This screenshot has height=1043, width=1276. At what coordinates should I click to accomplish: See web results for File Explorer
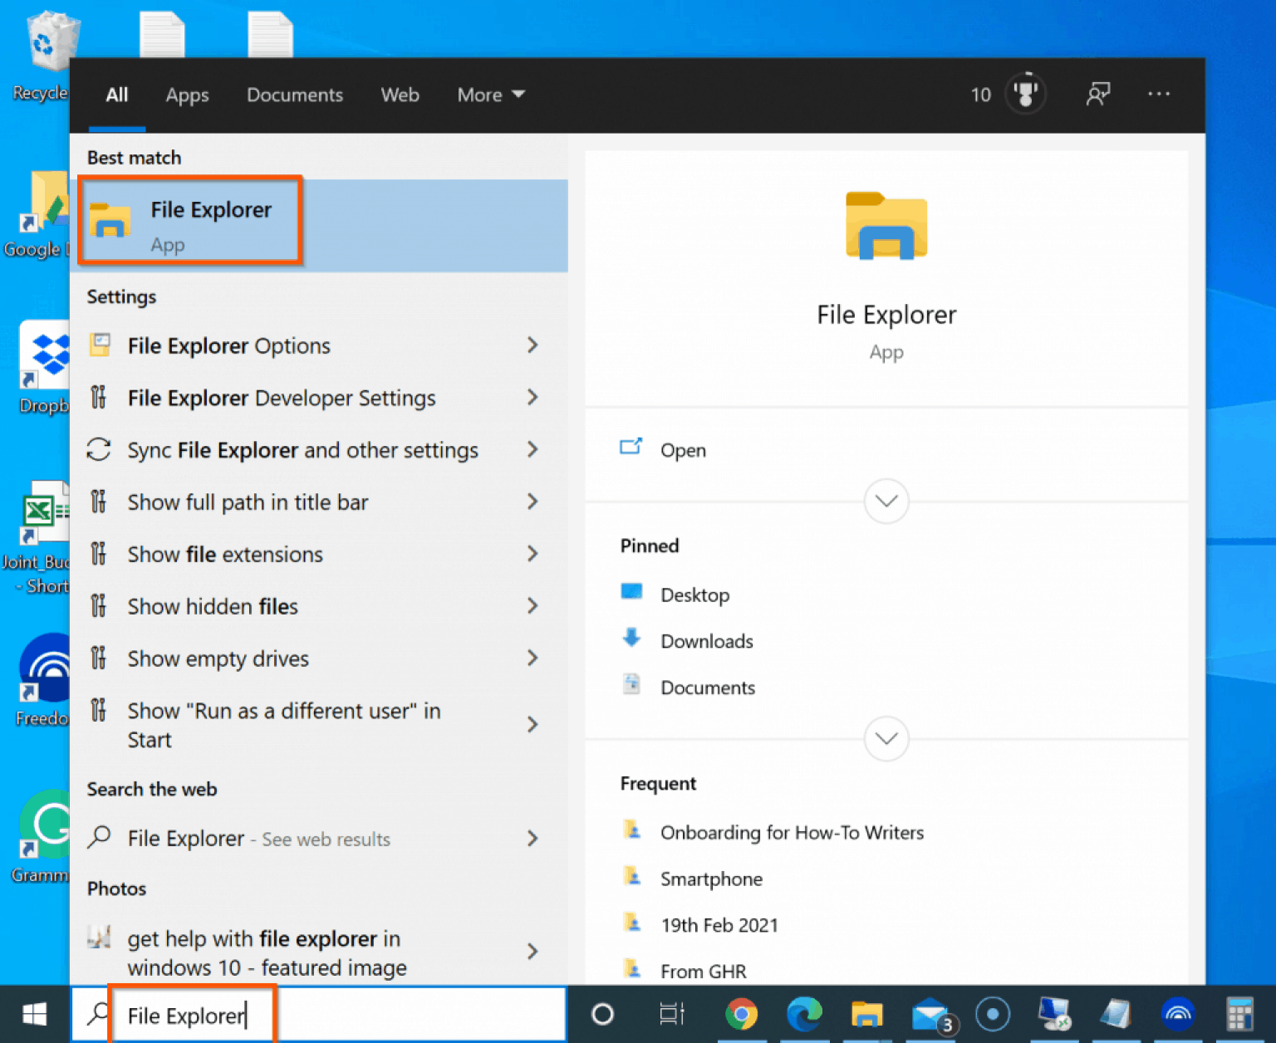pos(258,839)
